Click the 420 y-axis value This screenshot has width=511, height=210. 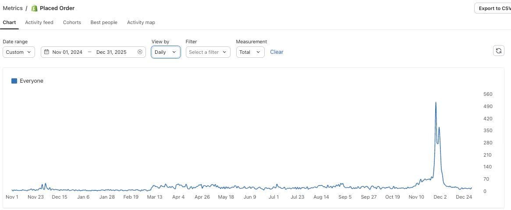point(488,119)
